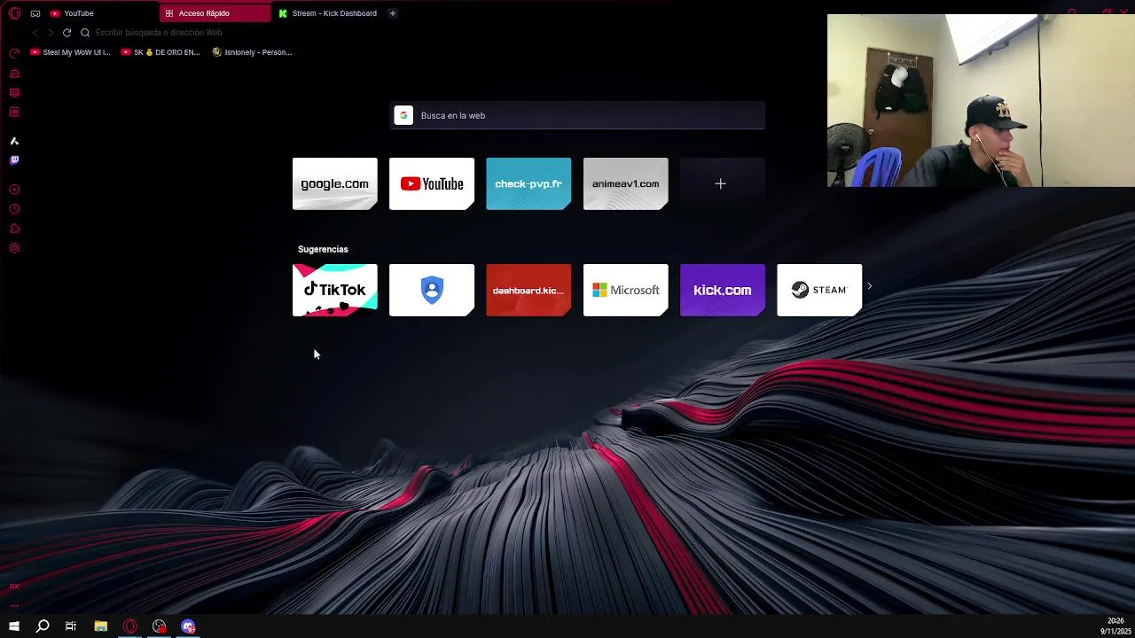Open 'Isnionely - Person...' bookmark
1135x638 pixels.
(x=253, y=52)
